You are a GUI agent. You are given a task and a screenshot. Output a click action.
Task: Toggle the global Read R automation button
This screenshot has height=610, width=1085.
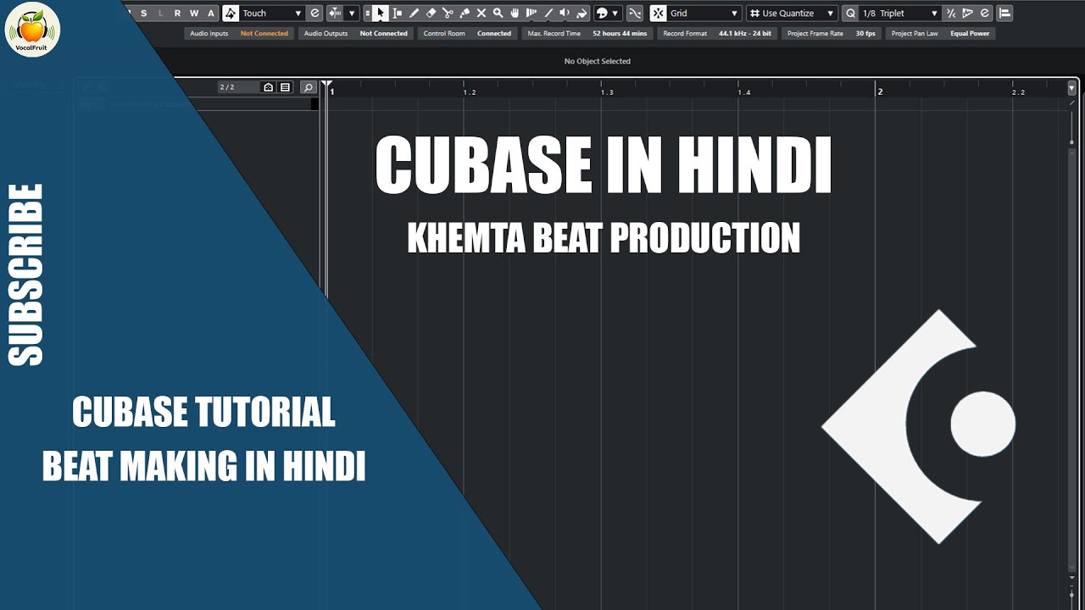177,13
